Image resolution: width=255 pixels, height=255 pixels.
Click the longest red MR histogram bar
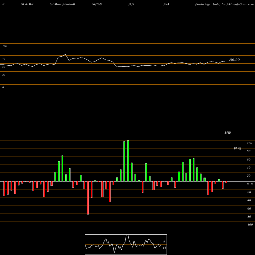88,198
